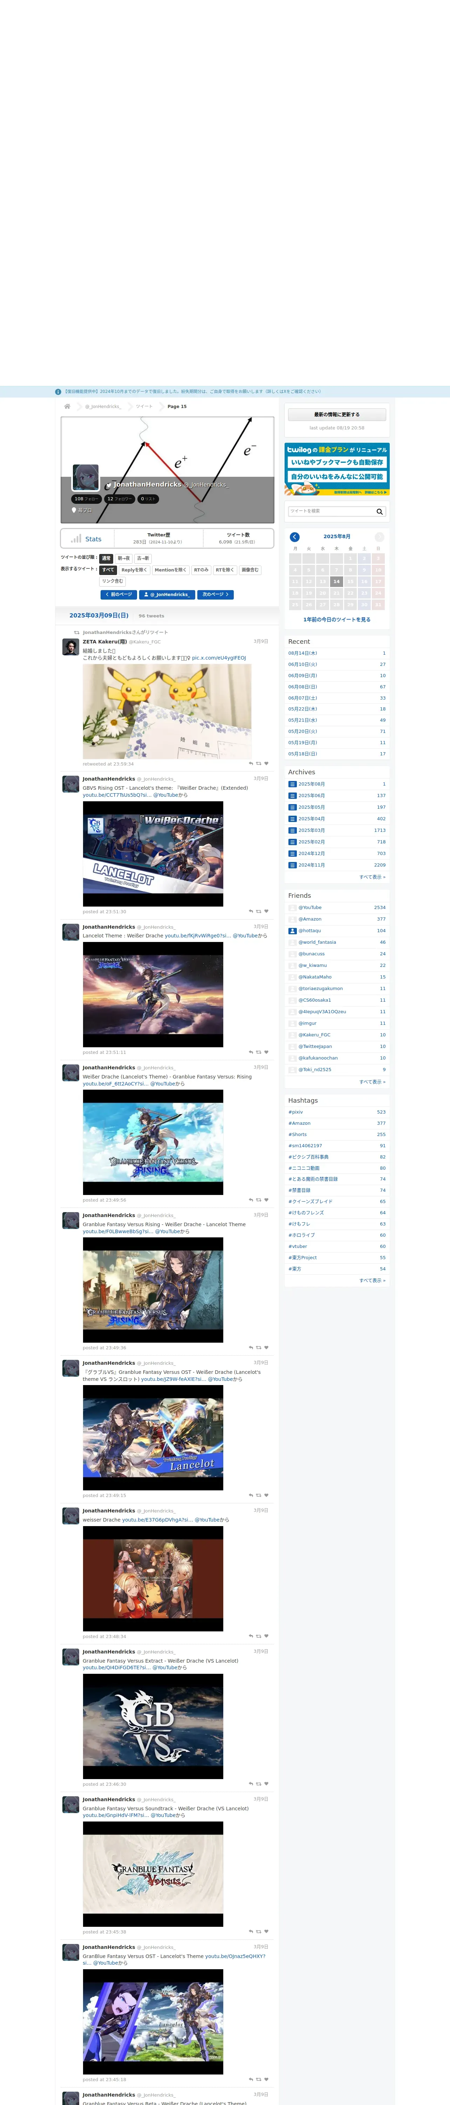
Task: Reply to the GBVS Rising OST tweet
Action: (251, 911)
